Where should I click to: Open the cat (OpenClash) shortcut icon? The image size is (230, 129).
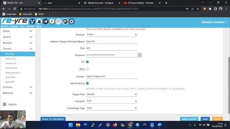tap(39, 21)
